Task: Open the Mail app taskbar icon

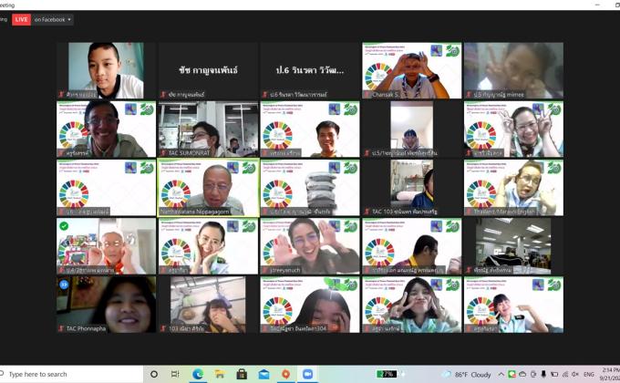Action: coord(263,374)
